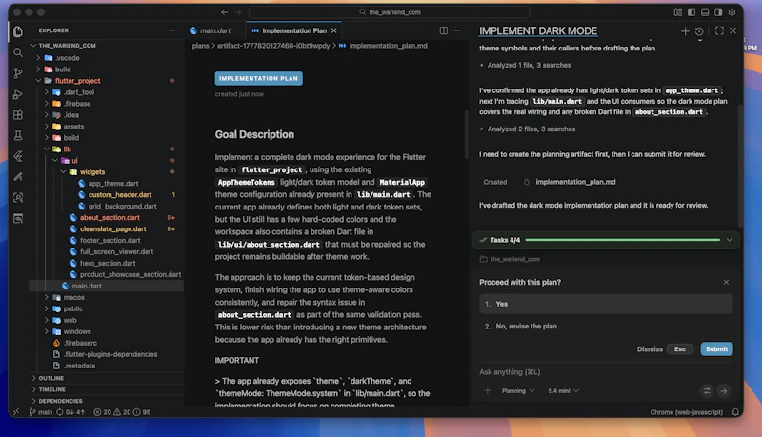Click the title bar search box
762x437 pixels.
[390, 12]
